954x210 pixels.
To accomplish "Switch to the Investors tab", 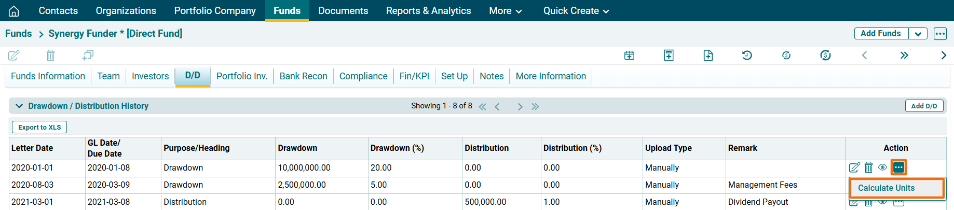I will [x=150, y=76].
